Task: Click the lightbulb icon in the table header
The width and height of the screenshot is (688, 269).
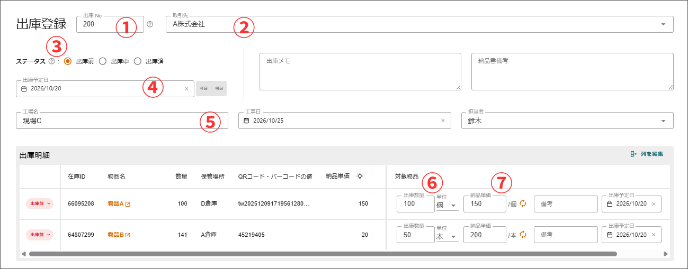Action: [x=360, y=176]
